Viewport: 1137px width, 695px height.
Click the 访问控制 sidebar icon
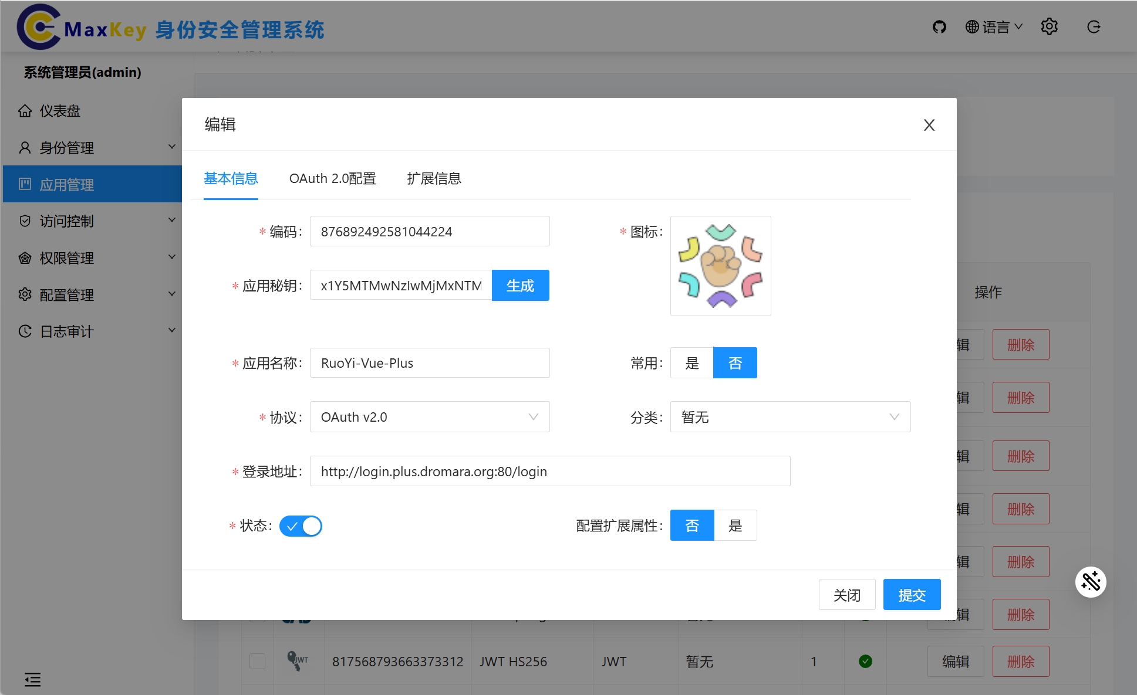click(25, 221)
